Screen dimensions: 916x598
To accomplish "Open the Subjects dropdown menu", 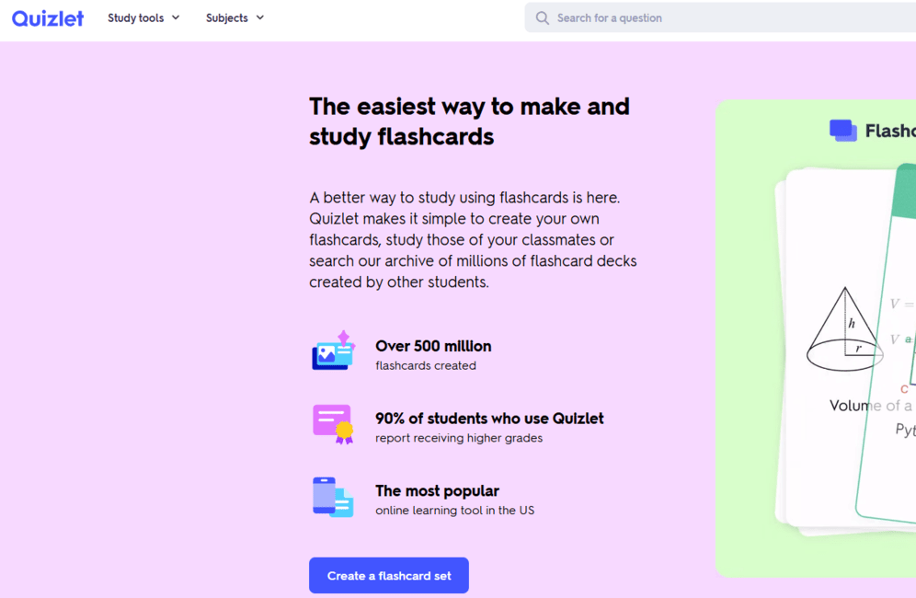I will pyautogui.click(x=235, y=17).
